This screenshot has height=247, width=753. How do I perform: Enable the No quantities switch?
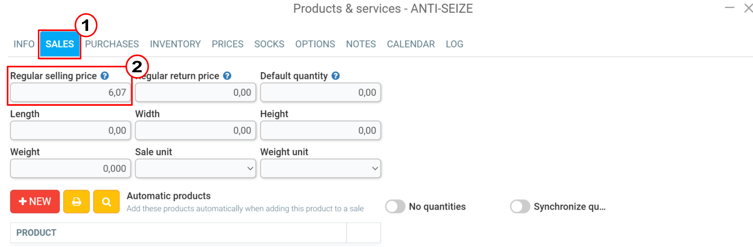pyautogui.click(x=395, y=206)
